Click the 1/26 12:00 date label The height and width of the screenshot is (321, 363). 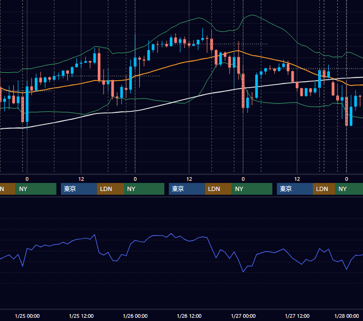coord(189,316)
